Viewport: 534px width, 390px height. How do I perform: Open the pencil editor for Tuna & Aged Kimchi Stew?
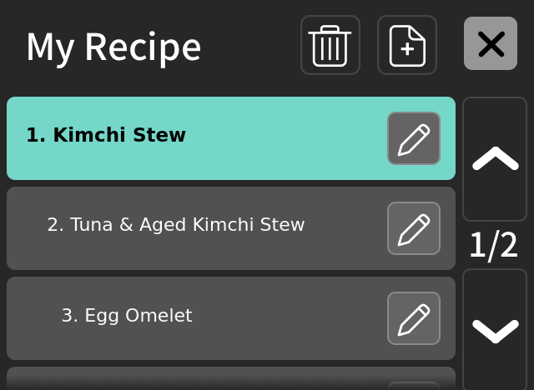click(414, 228)
